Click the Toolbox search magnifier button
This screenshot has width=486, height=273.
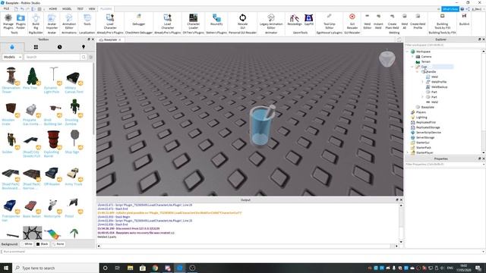tap(84, 57)
